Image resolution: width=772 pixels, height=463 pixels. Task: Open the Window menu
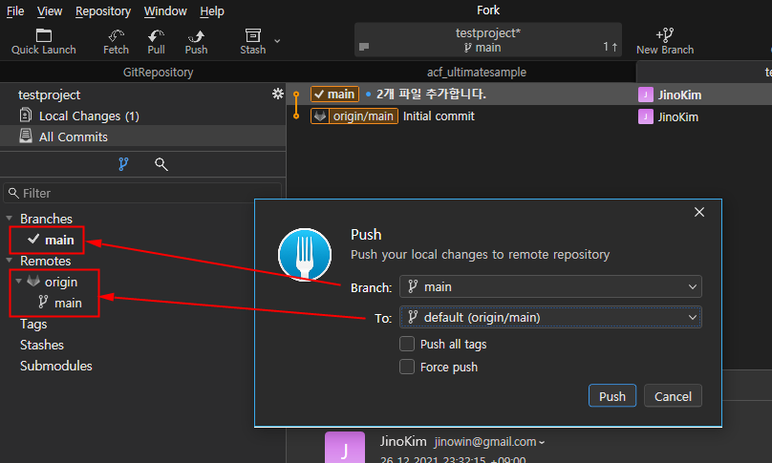pos(165,11)
